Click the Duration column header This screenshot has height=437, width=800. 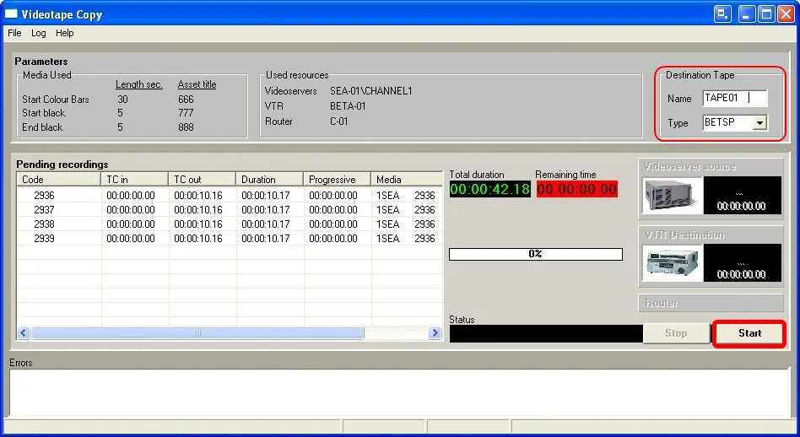(x=269, y=180)
